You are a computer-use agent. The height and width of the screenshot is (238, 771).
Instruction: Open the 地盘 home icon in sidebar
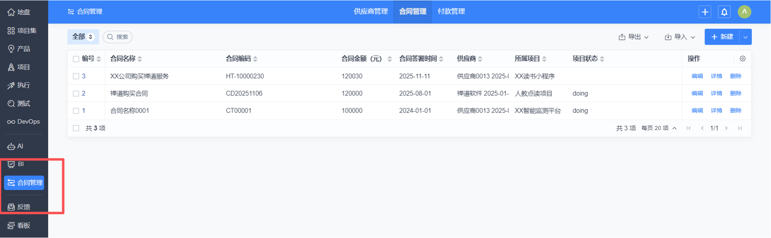(11, 12)
